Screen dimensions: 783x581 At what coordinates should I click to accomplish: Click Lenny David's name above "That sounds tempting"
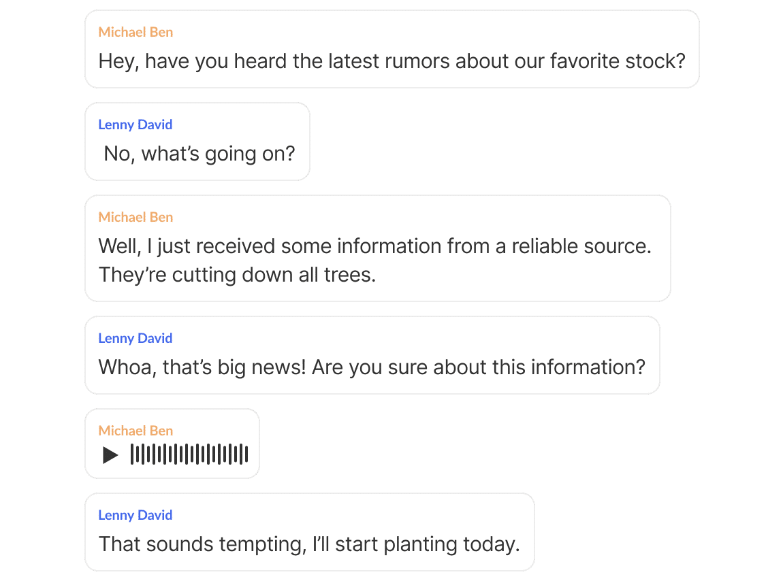pos(135,515)
